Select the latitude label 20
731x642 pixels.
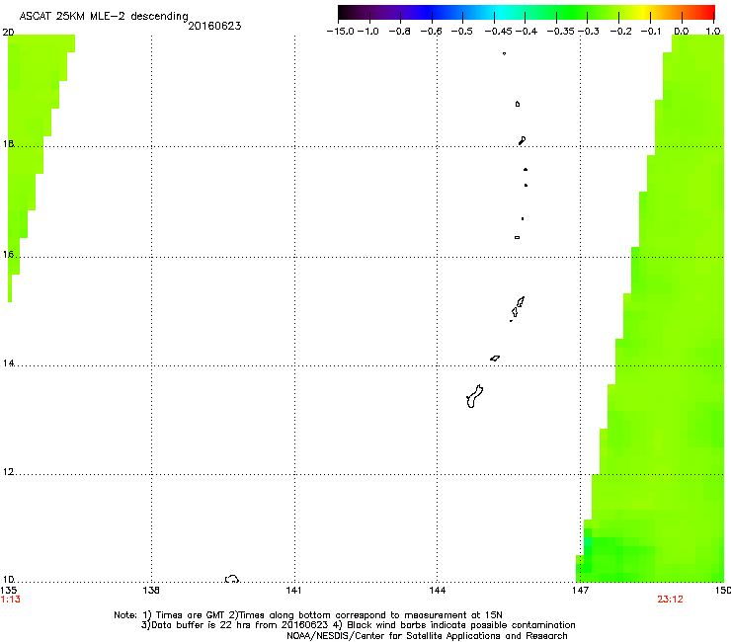[x=8, y=33]
